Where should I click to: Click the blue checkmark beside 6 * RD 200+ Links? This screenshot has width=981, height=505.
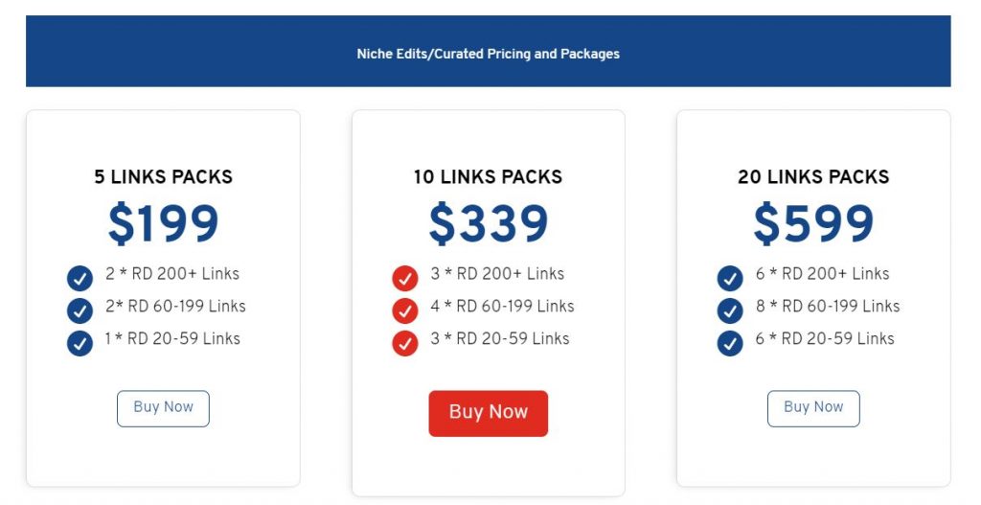click(729, 279)
